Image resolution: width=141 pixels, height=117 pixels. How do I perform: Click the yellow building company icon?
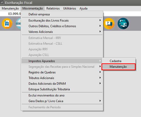click(x=7, y=24)
